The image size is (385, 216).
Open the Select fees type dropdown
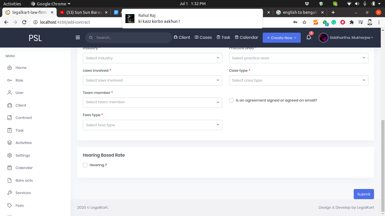tap(152, 125)
